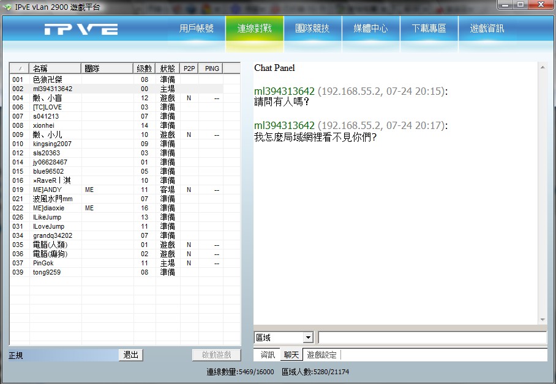Viewport: 556px width, 384px height.
Task: Click the IPvE logo in header
Action: pyautogui.click(x=81, y=29)
